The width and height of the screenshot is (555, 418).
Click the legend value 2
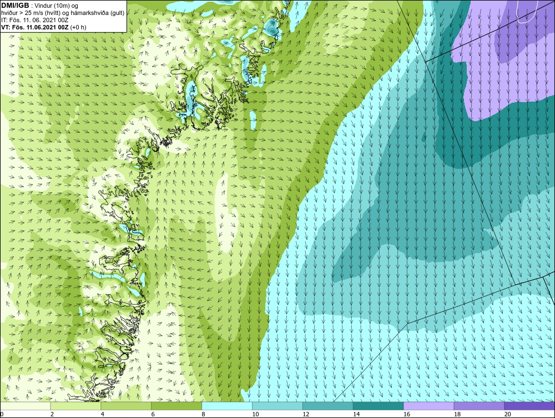pyautogui.click(x=52, y=414)
